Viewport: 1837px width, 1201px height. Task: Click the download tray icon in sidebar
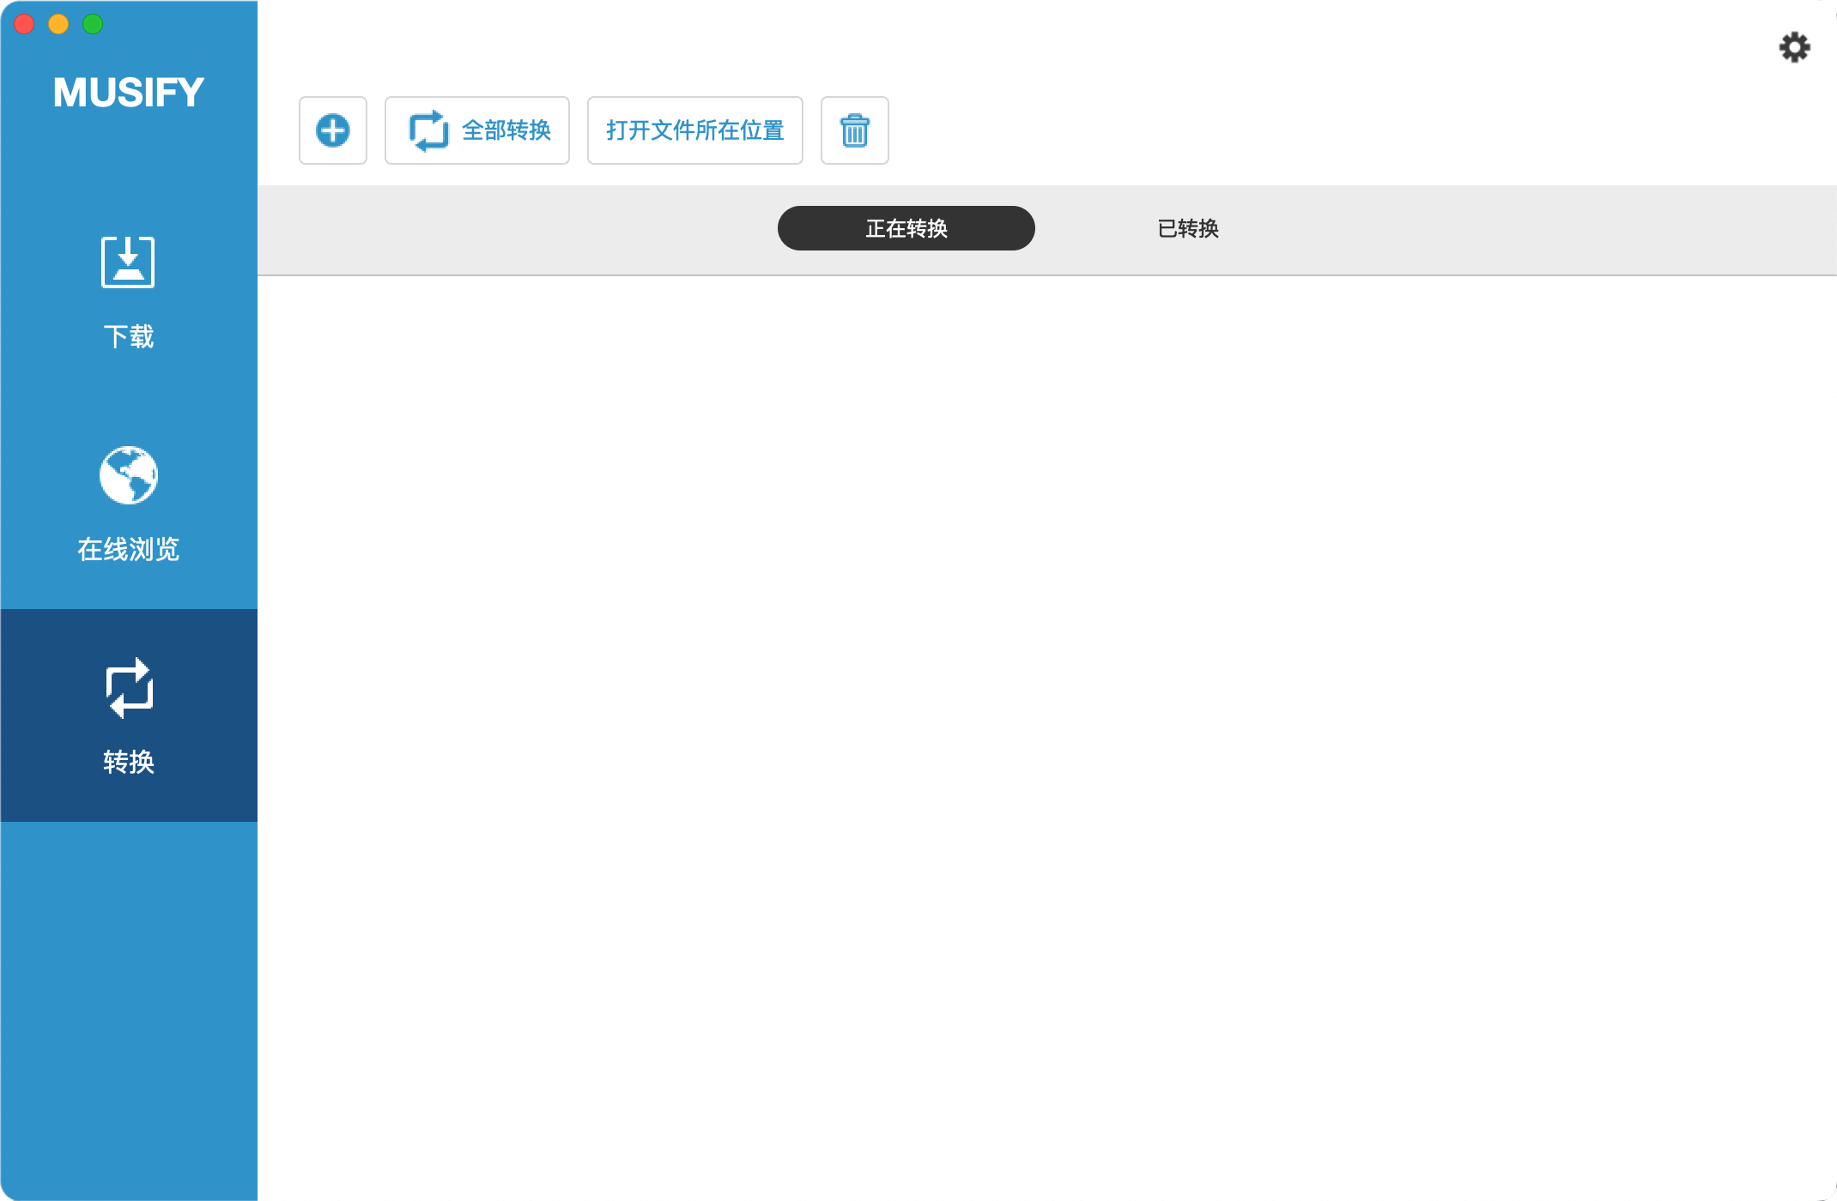(x=128, y=262)
